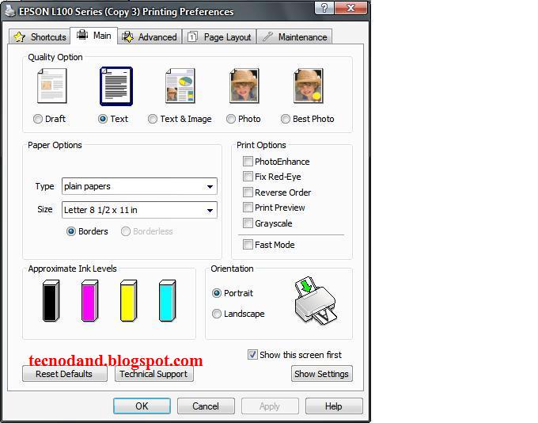Switch to the Main tab
Screen dimensions: 538x423
click(x=94, y=36)
